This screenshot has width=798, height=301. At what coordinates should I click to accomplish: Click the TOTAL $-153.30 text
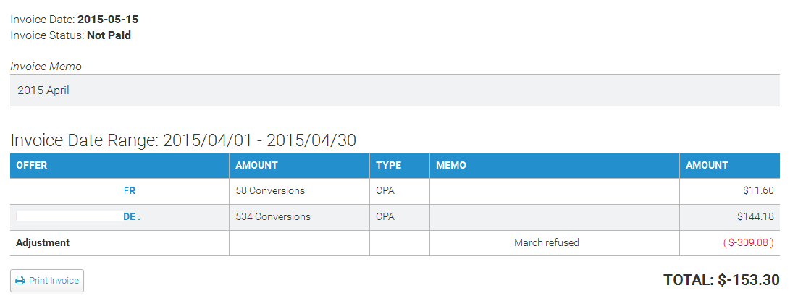[721, 280]
